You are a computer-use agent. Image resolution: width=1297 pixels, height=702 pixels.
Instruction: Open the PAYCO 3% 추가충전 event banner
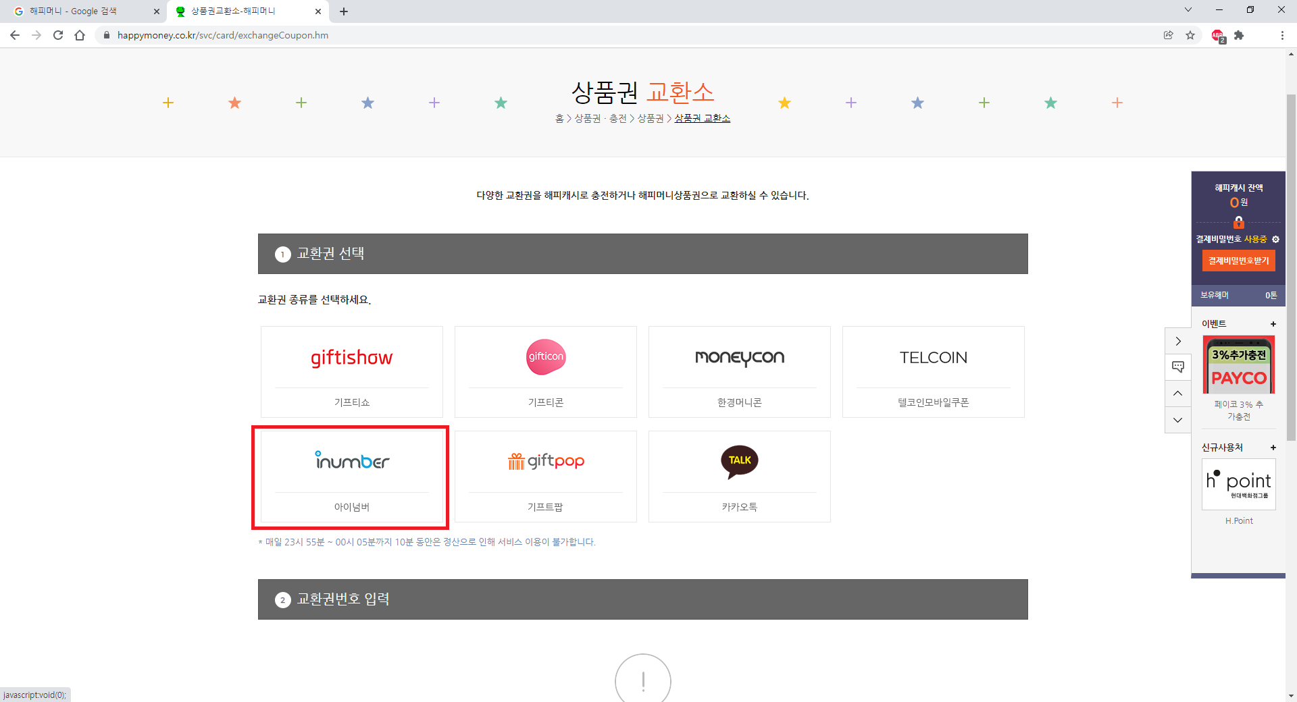(1239, 364)
